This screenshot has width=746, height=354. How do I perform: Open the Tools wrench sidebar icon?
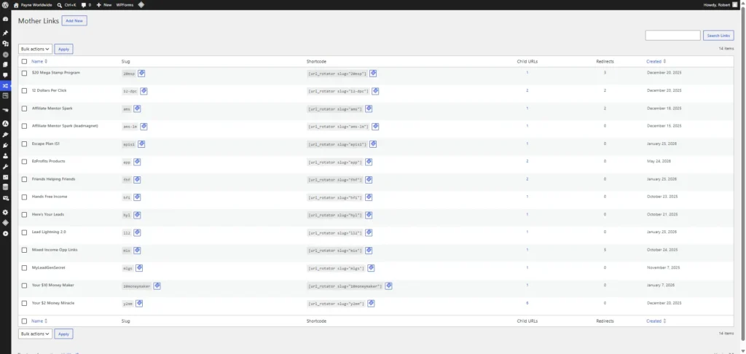click(5, 167)
